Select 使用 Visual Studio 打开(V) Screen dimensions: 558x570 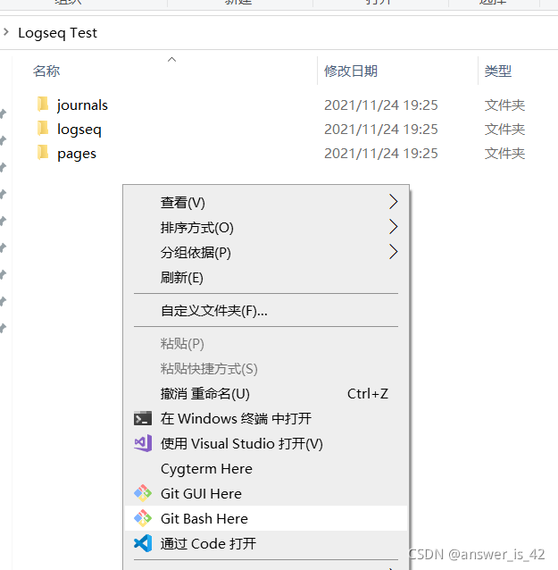[x=266, y=443]
